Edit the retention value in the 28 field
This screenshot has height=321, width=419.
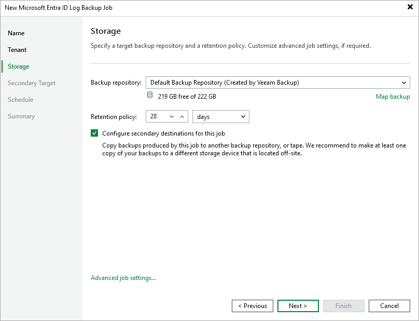[156, 116]
